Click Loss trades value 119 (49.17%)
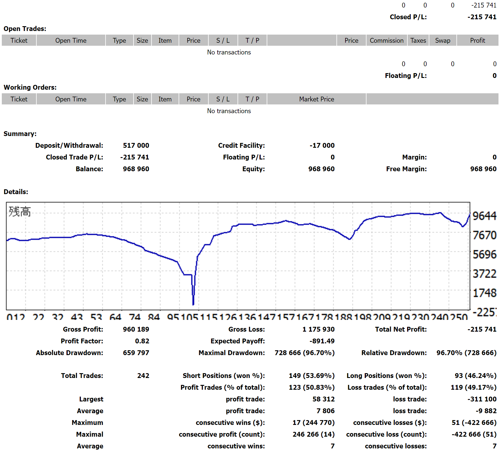500x452 pixels. tap(474, 387)
